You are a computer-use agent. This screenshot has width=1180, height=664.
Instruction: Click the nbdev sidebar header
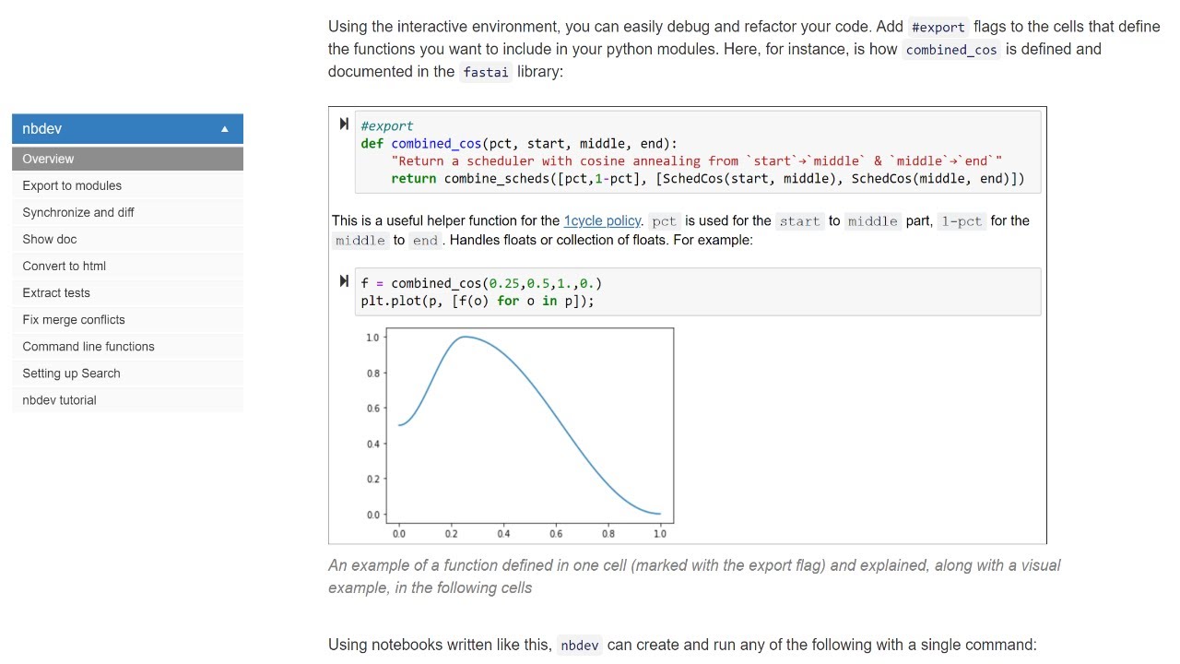[111, 129]
